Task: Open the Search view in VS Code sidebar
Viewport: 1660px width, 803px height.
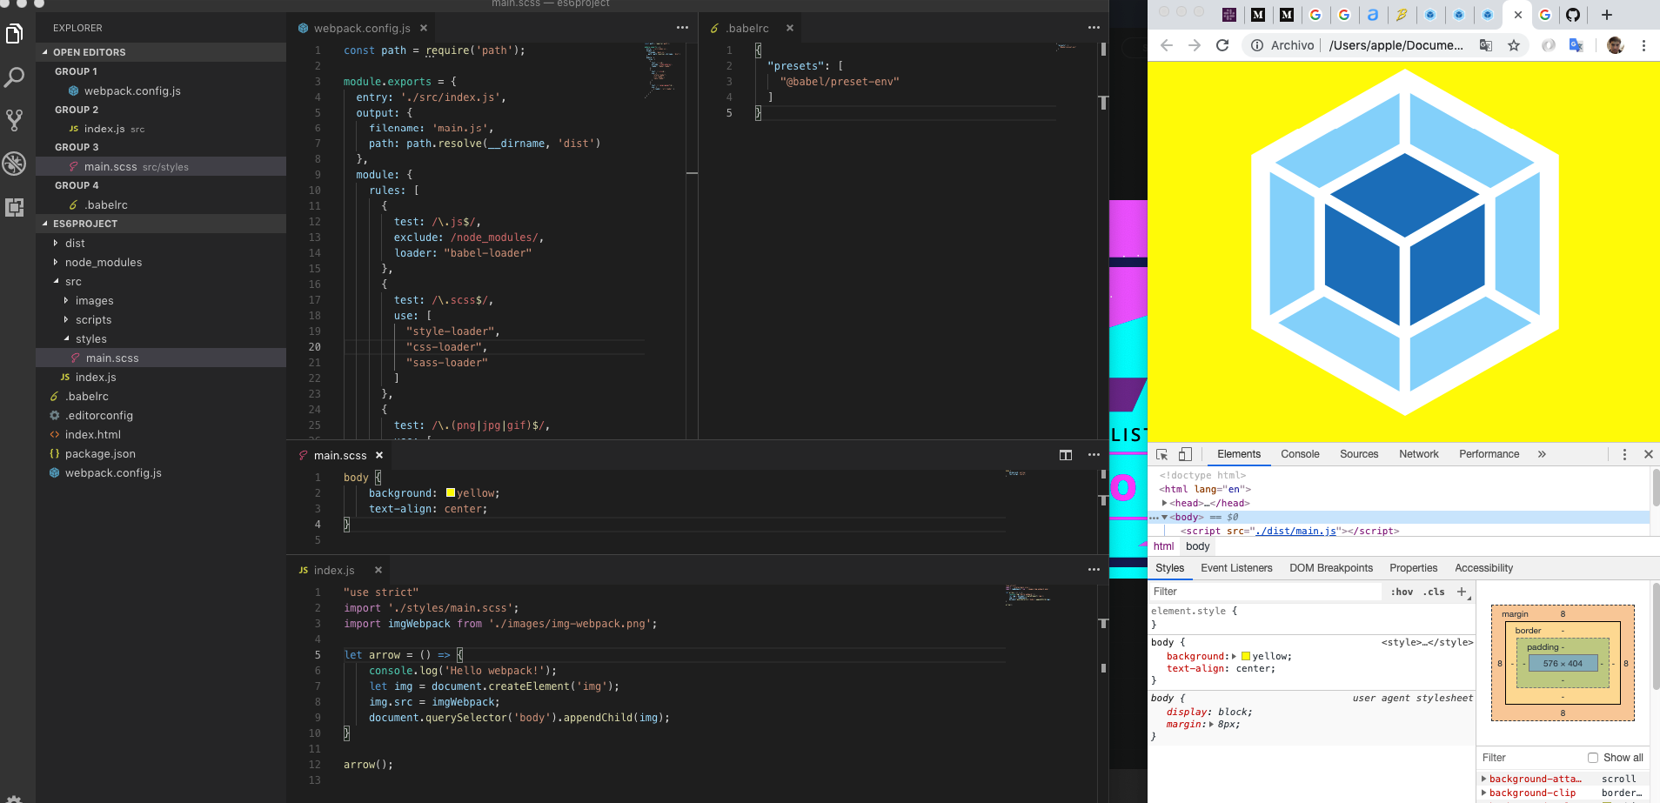Action: 15,77
